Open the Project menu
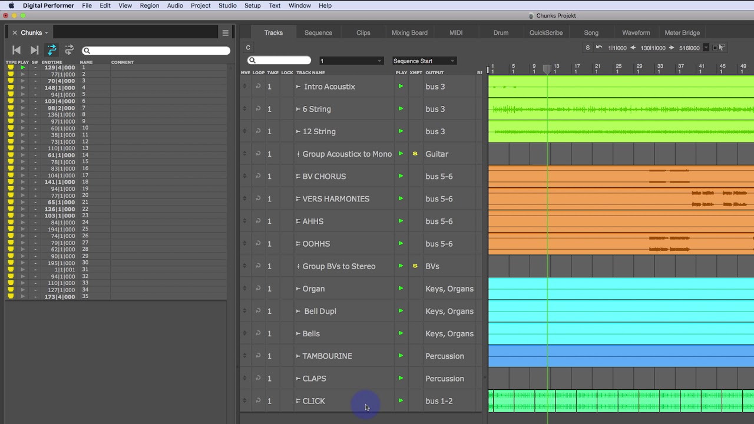Viewport: 754px width, 424px height. 201,5
